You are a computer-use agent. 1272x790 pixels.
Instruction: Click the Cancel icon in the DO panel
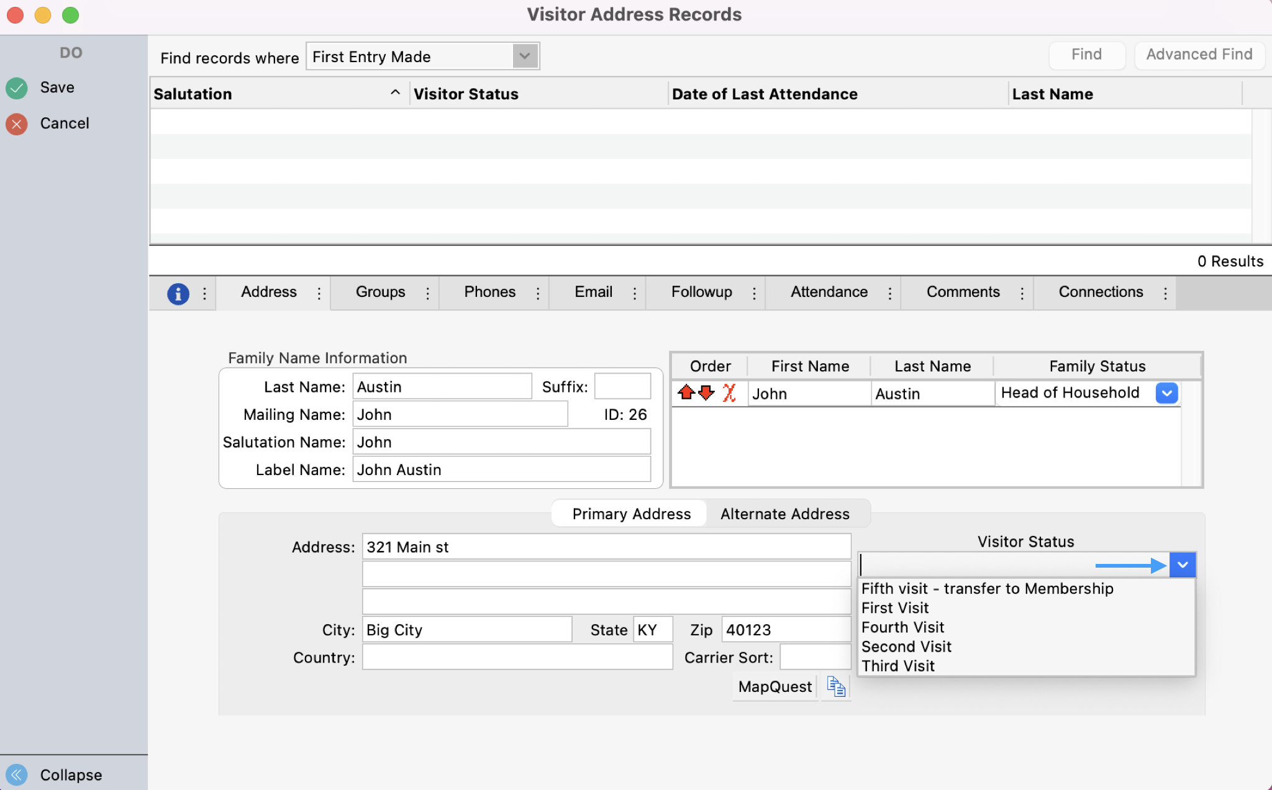coord(16,124)
